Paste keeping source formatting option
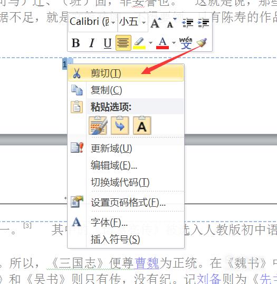The height and width of the screenshot is (284, 277). 98,125
